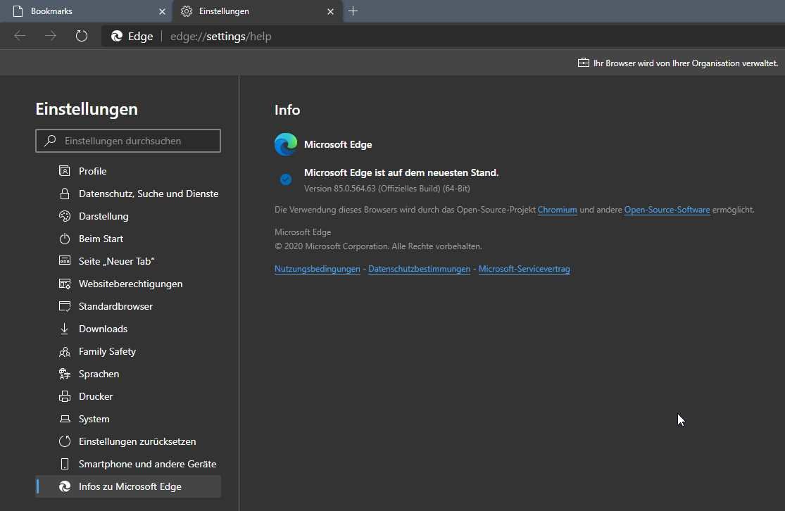Screen dimensions: 785x511
Task: Click the Info heading
Action: [287, 110]
